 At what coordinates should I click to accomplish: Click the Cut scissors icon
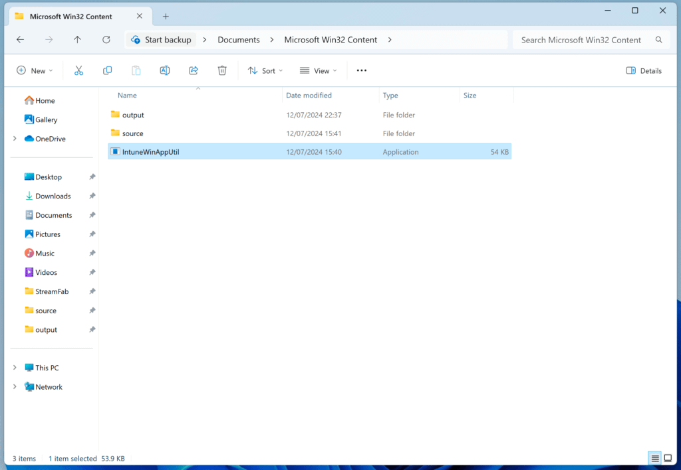(x=78, y=70)
